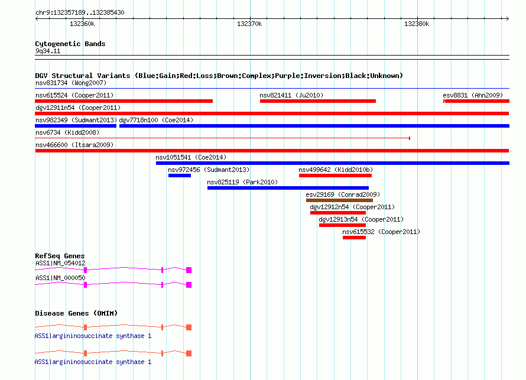Open the ASS1|NM_000050 transcript label
This screenshot has width=526, height=380.
click(x=60, y=278)
